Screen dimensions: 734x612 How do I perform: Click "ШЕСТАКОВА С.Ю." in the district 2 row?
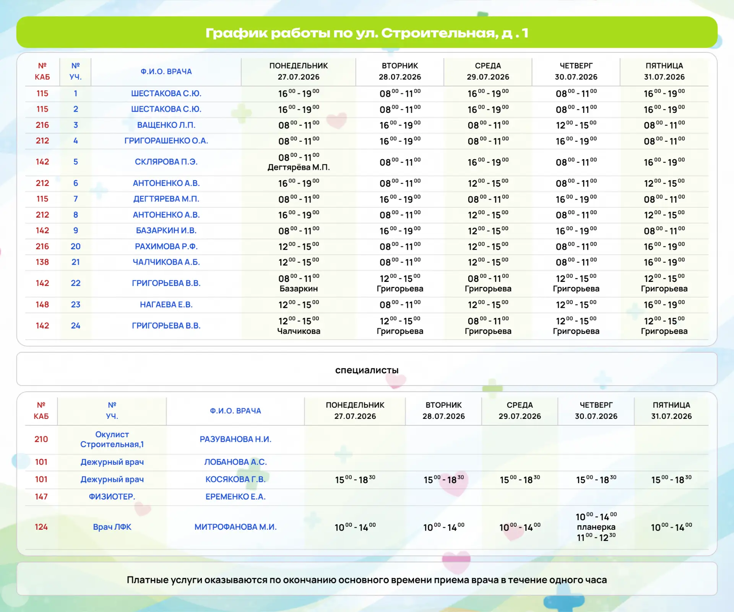click(x=166, y=109)
